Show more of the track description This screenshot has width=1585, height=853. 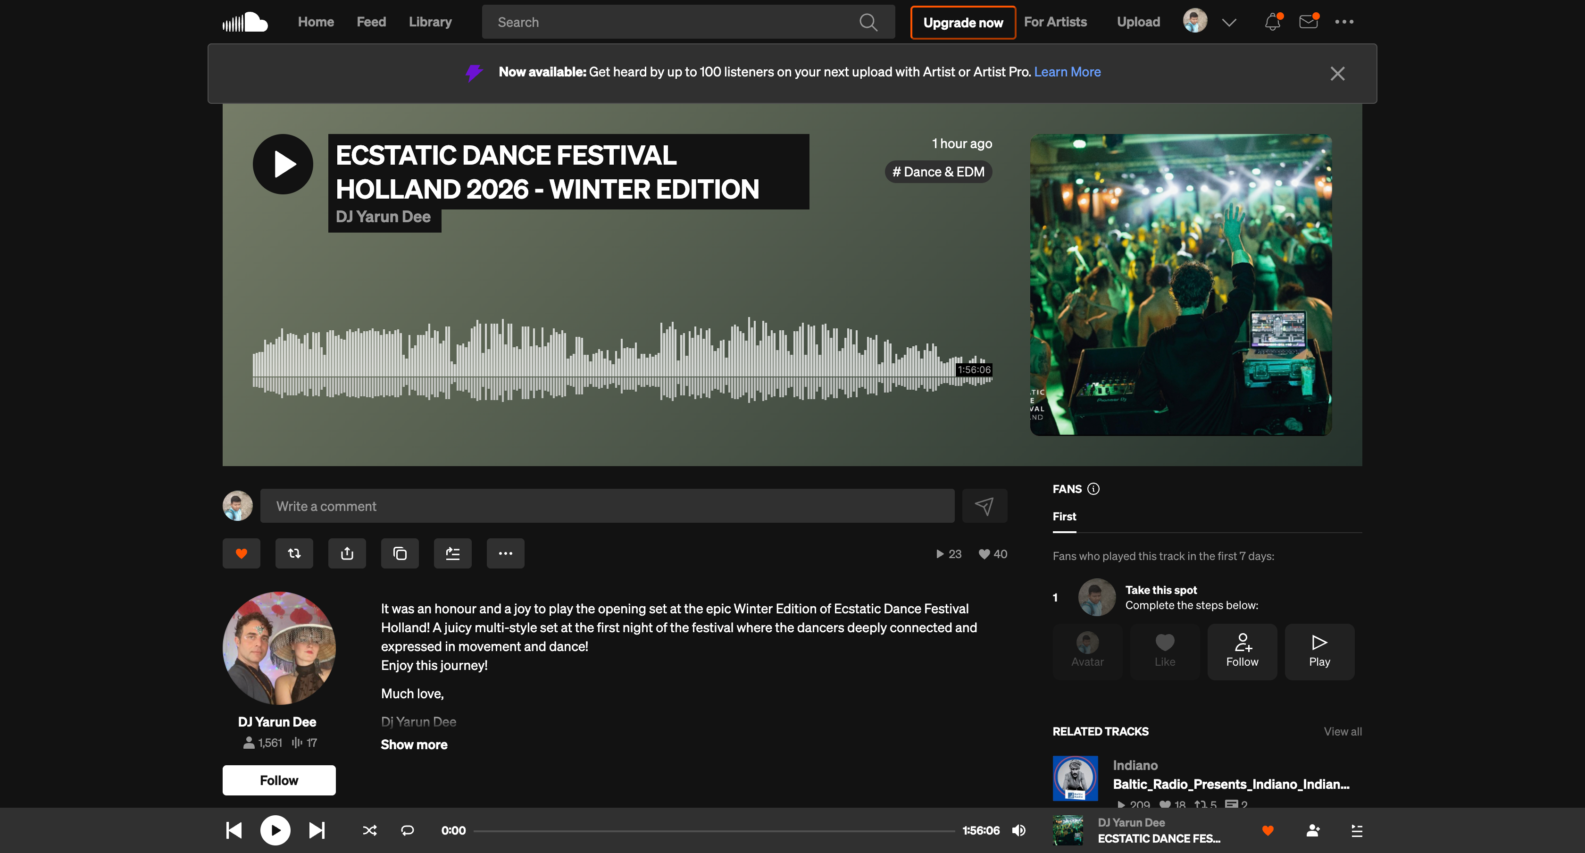pos(414,744)
